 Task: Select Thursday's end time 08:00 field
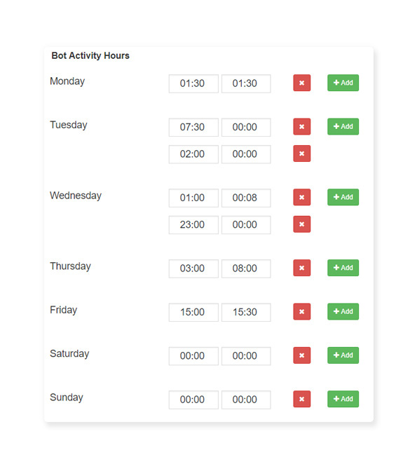(x=246, y=269)
